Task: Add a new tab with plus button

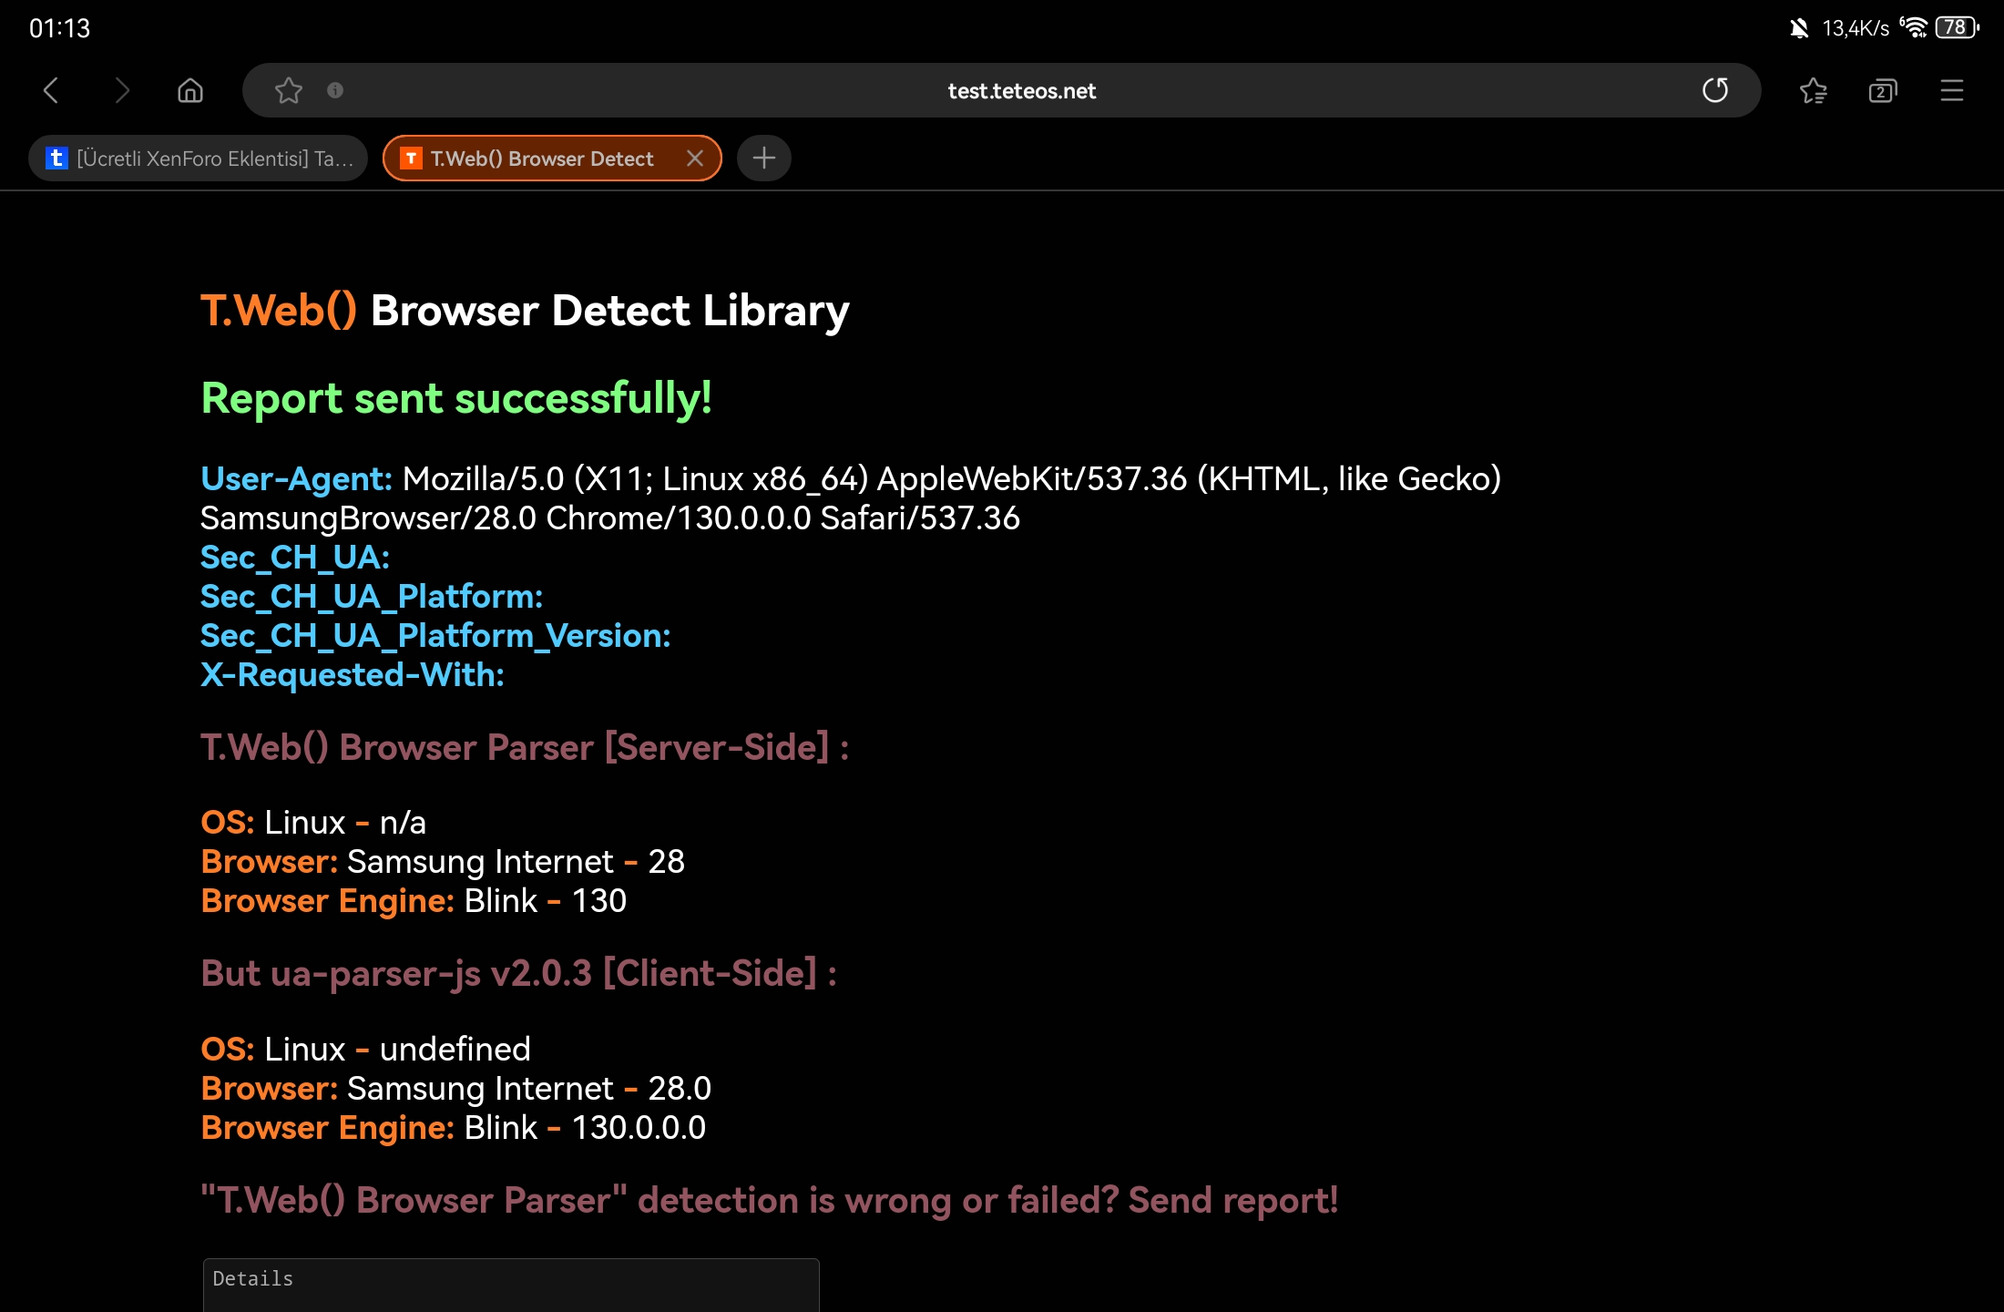Action: pos(764,159)
